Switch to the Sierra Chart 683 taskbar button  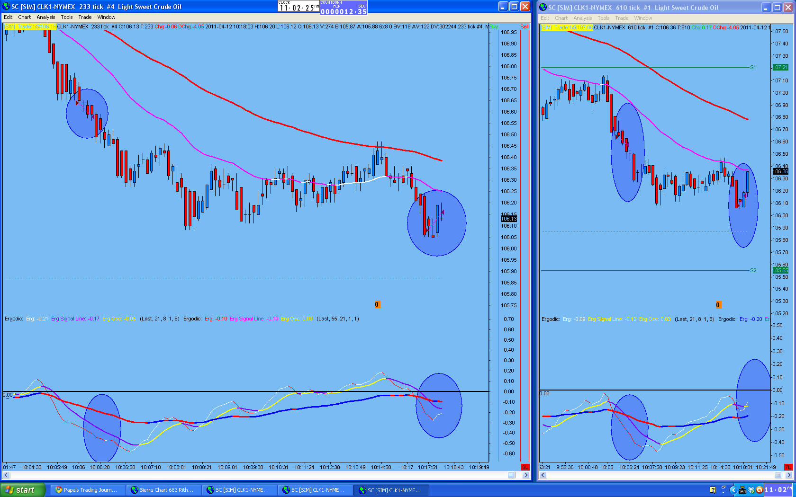163,490
